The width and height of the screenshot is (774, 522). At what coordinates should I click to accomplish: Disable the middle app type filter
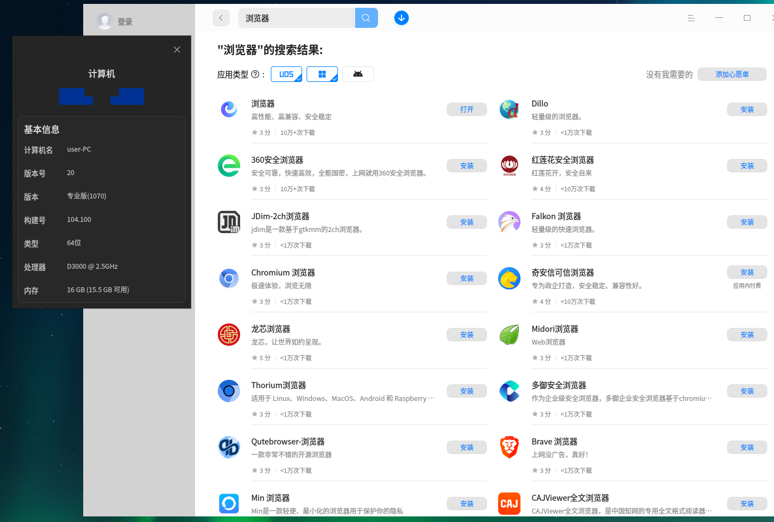click(322, 74)
